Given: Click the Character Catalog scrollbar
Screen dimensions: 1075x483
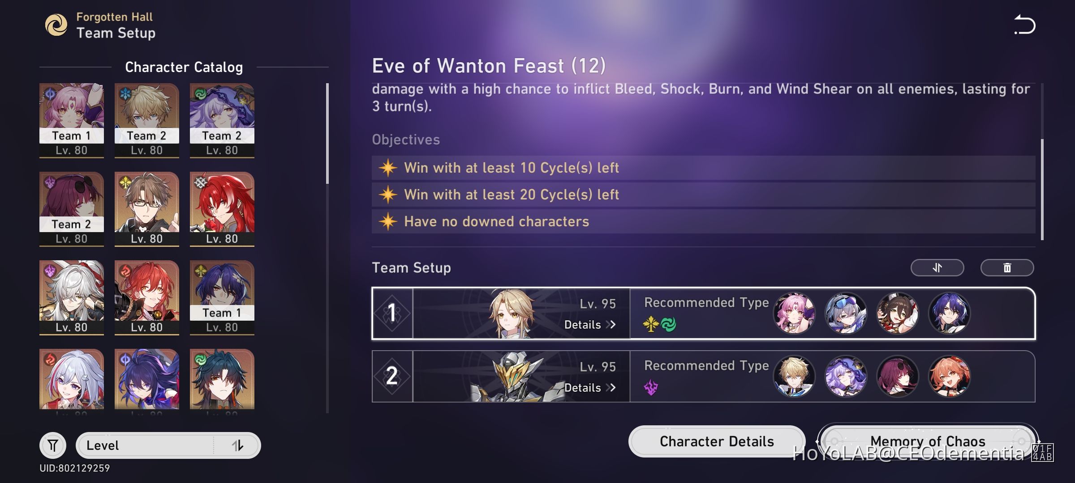Looking at the screenshot, I should 327,134.
